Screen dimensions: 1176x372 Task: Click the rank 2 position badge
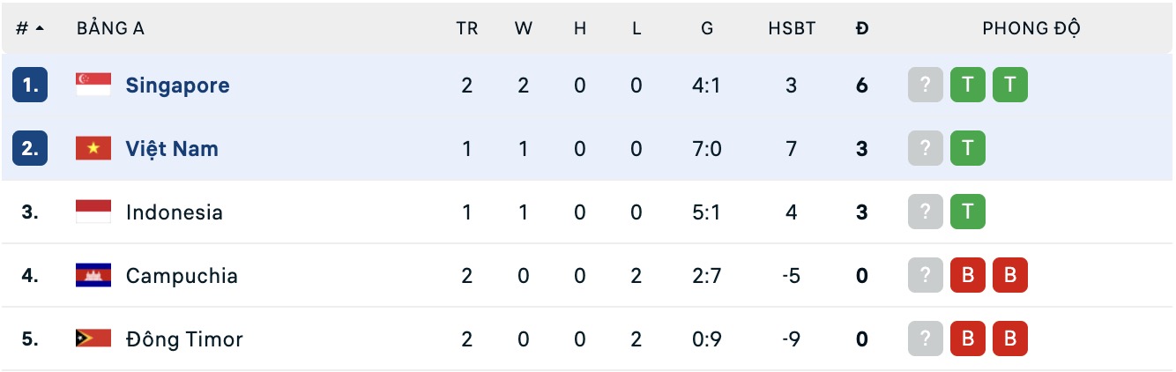(30, 148)
